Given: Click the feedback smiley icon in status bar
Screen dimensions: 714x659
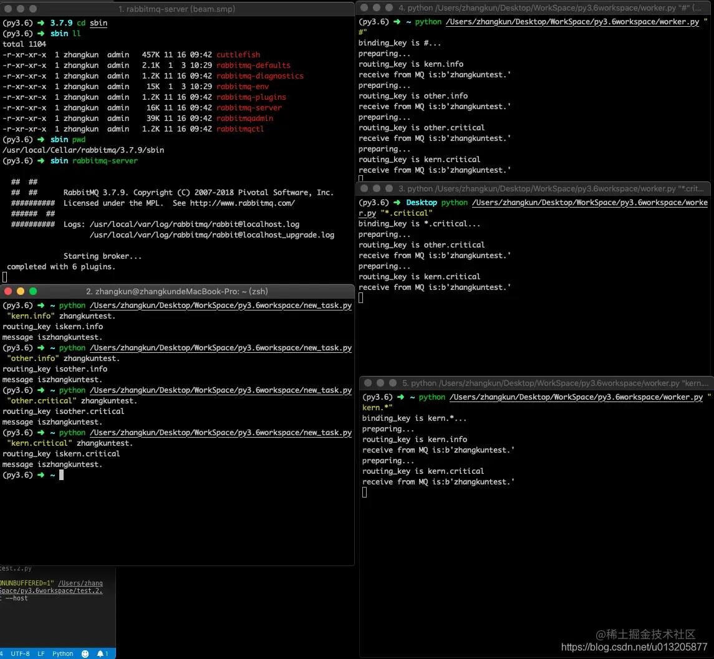Looking at the screenshot, I should pos(85,653).
